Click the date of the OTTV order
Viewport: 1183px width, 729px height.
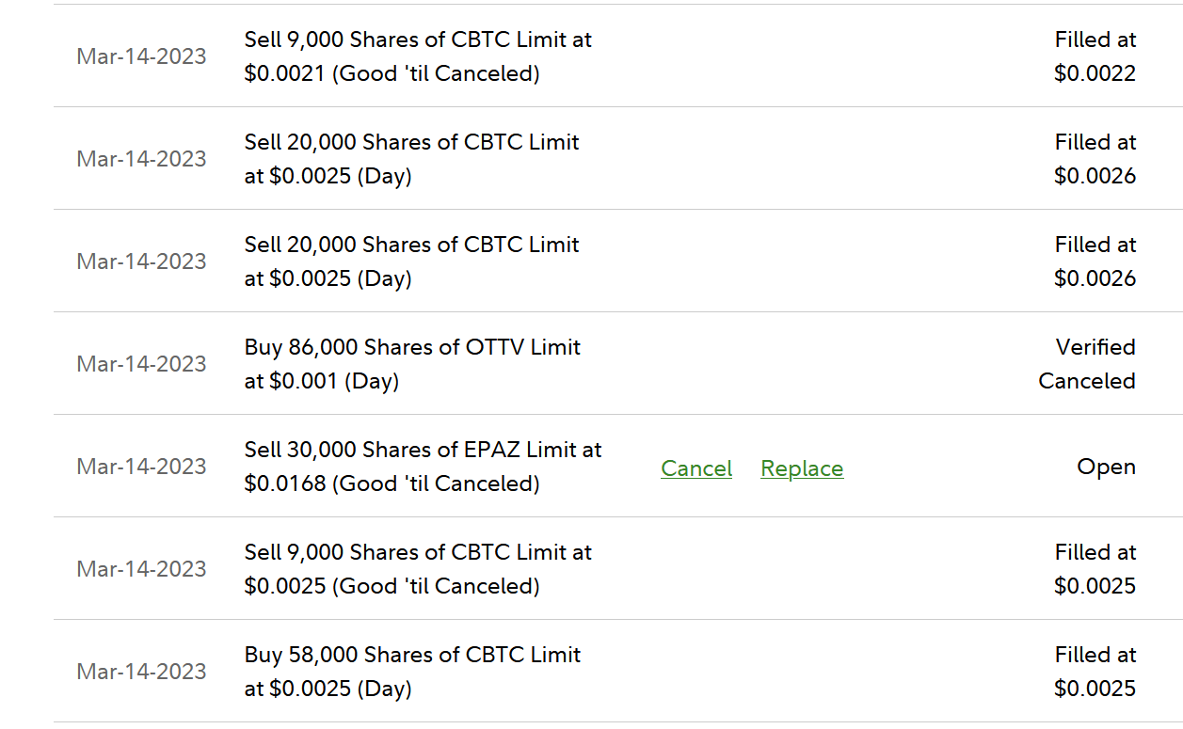click(x=141, y=364)
